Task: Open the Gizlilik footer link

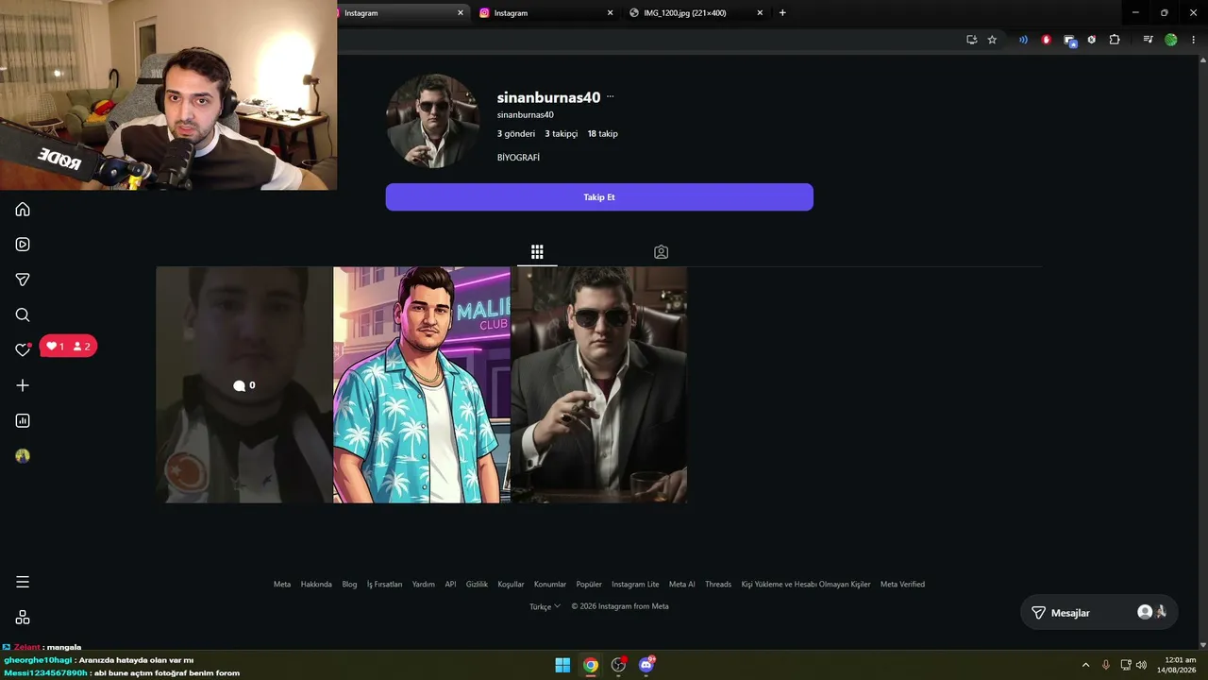Action: 477,585
